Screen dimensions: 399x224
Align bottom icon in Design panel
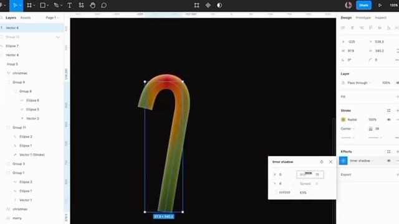point(389,28)
